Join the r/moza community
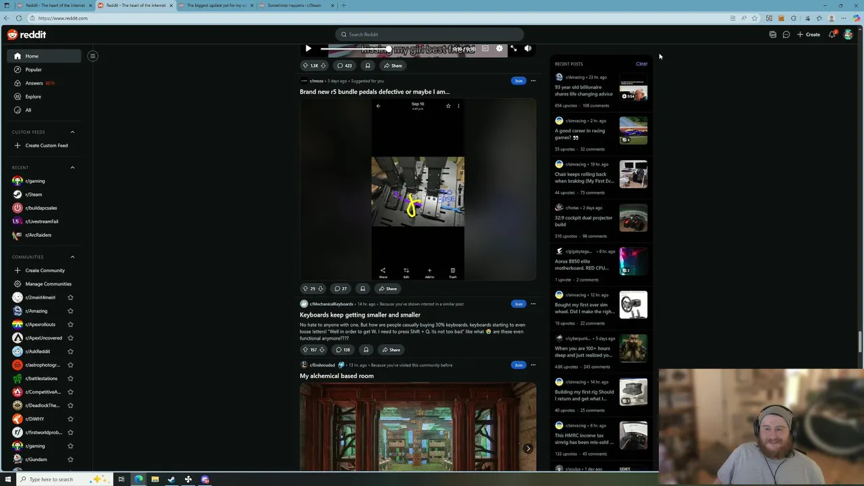This screenshot has height=486, width=864. pos(518,81)
